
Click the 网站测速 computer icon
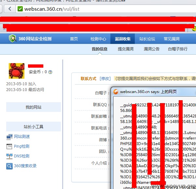[9, 137]
